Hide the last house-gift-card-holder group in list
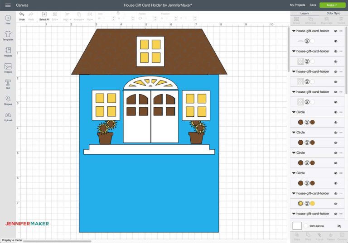 [336, 214]
